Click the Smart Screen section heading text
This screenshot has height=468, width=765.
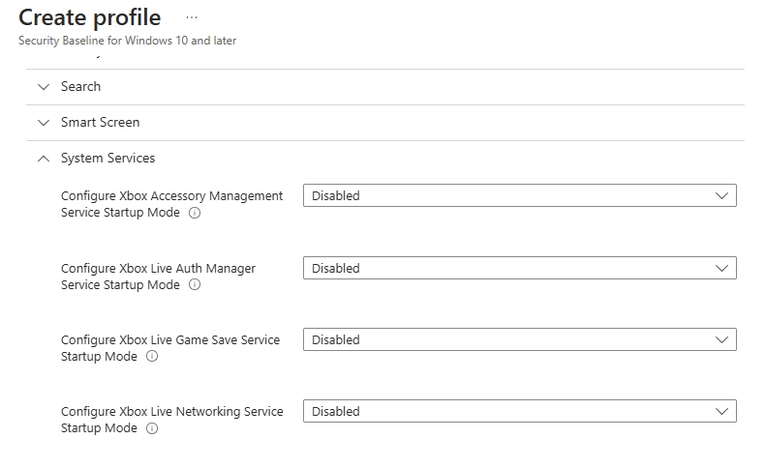pyautogui.click(x=100, y=123)
